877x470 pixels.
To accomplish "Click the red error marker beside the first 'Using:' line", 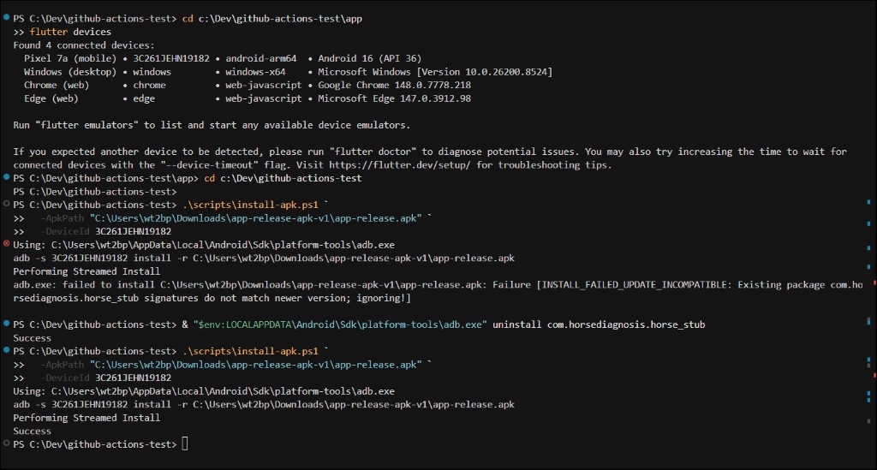I will [6, 244].
